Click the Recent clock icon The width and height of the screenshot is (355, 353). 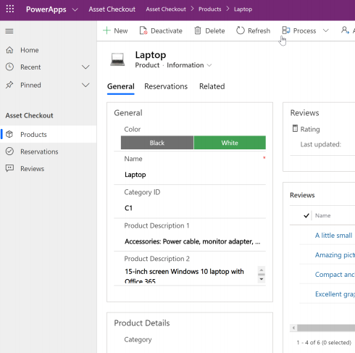(x=9, y=67)
